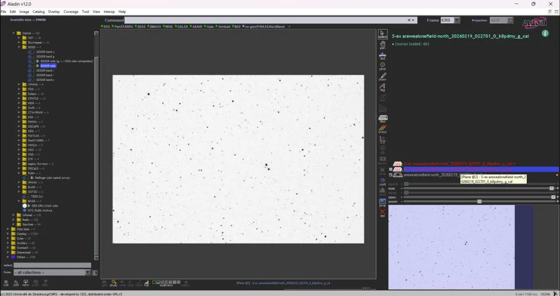Toggle the PanSTARRS bookmark shortcut

(x=122, y=26)
